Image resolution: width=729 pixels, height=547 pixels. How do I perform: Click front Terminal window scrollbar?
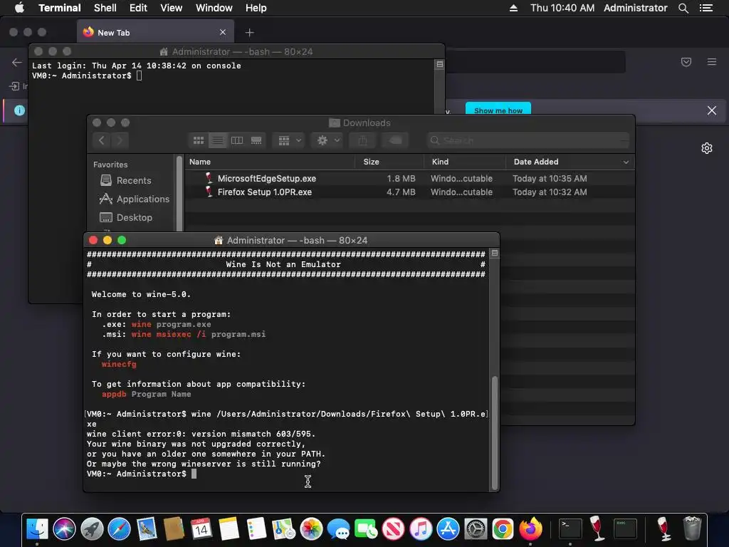pos(495,432)
